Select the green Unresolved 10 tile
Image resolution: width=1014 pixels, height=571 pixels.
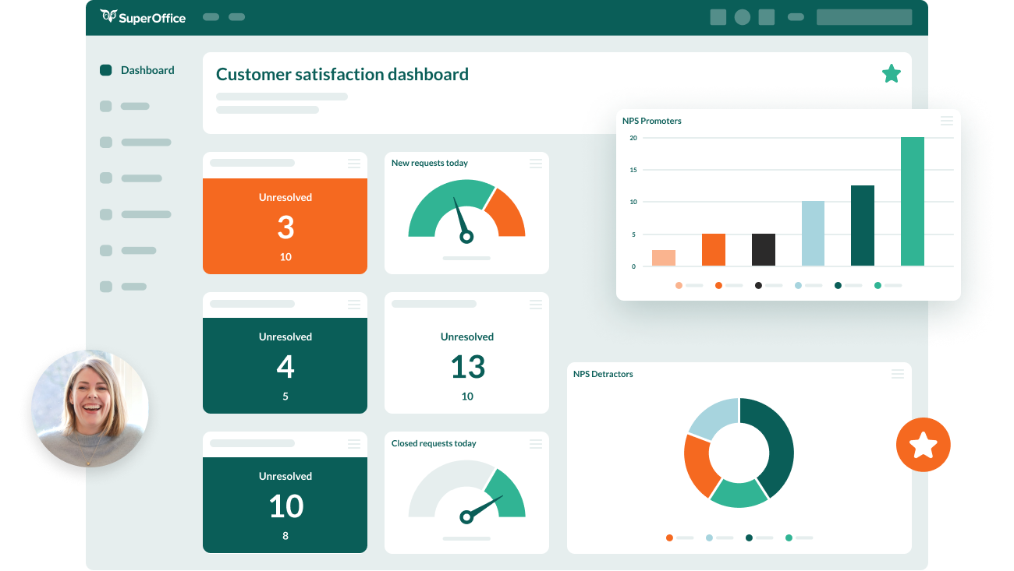point(285,505)
